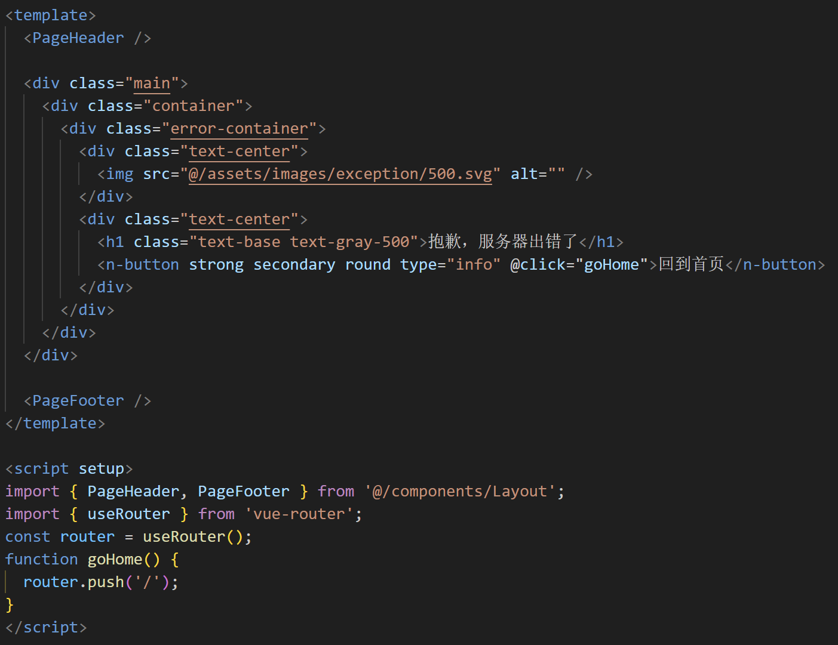Click the useRouter() call in const line
The image size is (838, 645).
193,537
